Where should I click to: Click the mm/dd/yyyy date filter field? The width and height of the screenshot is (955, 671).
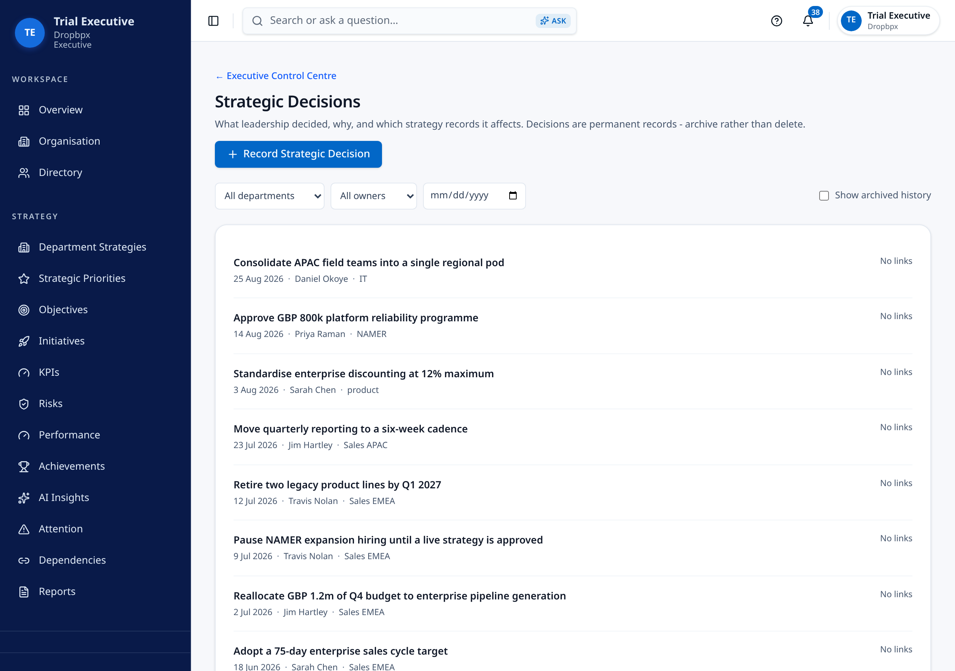(474, 196)
